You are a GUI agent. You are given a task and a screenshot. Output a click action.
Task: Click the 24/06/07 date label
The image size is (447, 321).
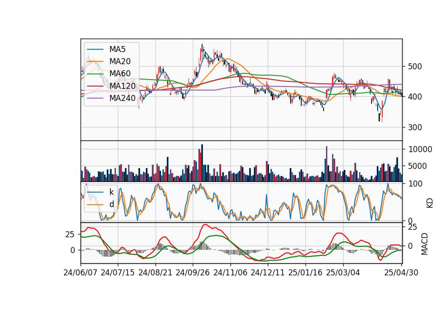click(81, 273)
